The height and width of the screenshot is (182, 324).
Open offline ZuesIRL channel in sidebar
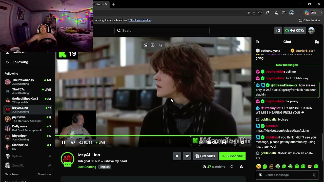pyautogui.click(x=28, y=166)
